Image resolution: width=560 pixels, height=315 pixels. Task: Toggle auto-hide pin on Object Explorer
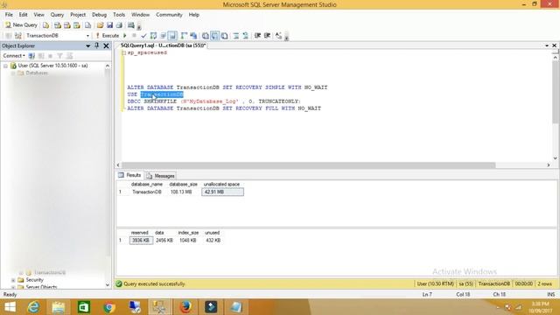point(97,45)
